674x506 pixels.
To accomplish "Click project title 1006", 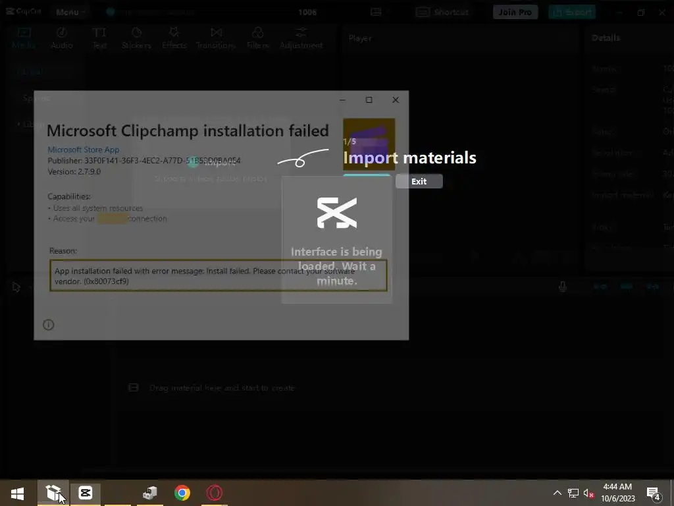I will coord(307,12).
